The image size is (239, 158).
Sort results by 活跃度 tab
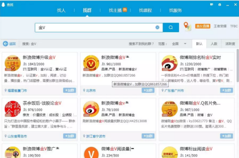coord(230,44)
